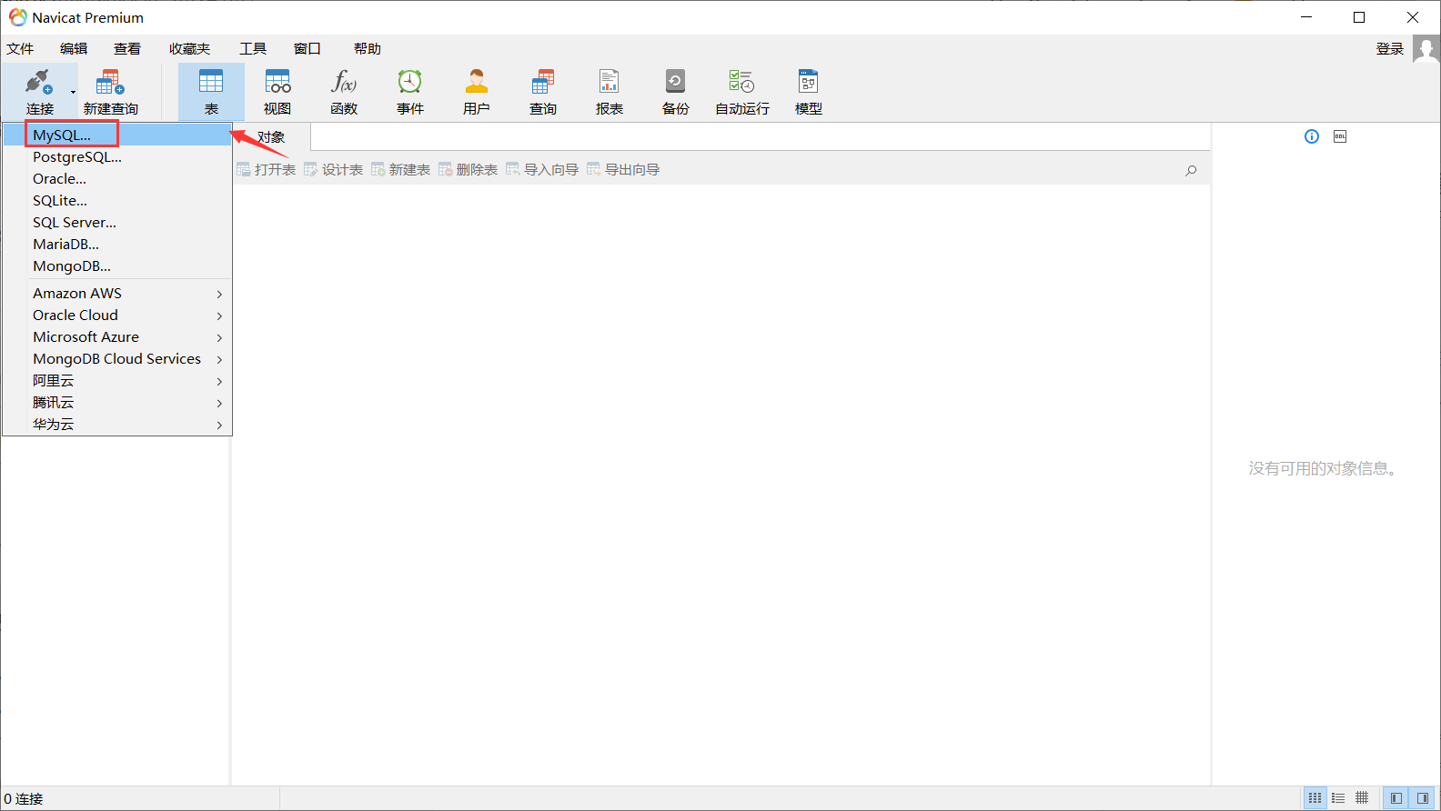Open the 视图 views toolbar icon
The width and height of the screenshot is (1441, 811).
[x=277, y=82]
